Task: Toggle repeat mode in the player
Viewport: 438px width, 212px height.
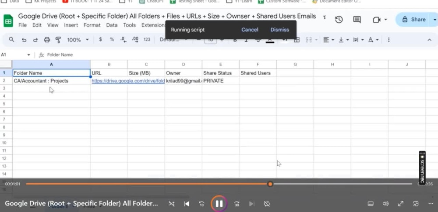Action: [x=267, y=204]
